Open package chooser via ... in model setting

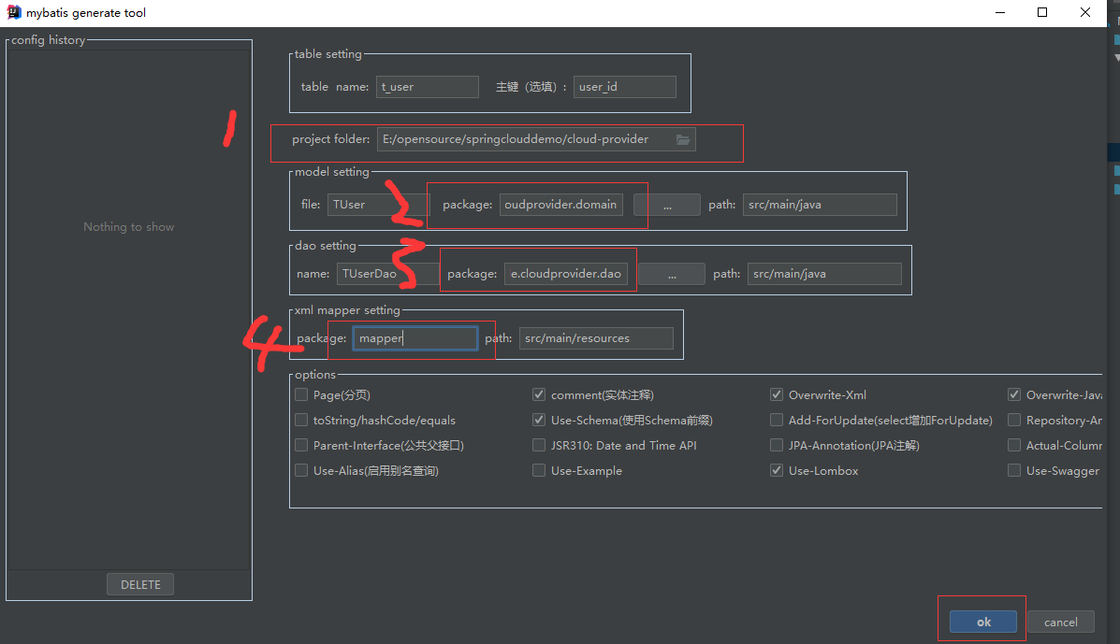(671, 204)
